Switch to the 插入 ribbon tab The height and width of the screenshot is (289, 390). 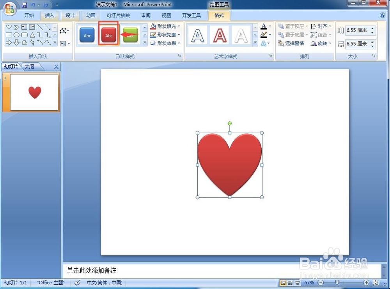point(49,16)
